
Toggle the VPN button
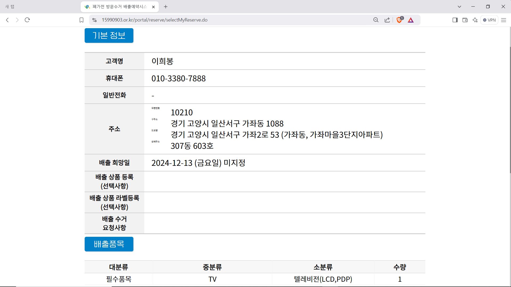(489, 20)
